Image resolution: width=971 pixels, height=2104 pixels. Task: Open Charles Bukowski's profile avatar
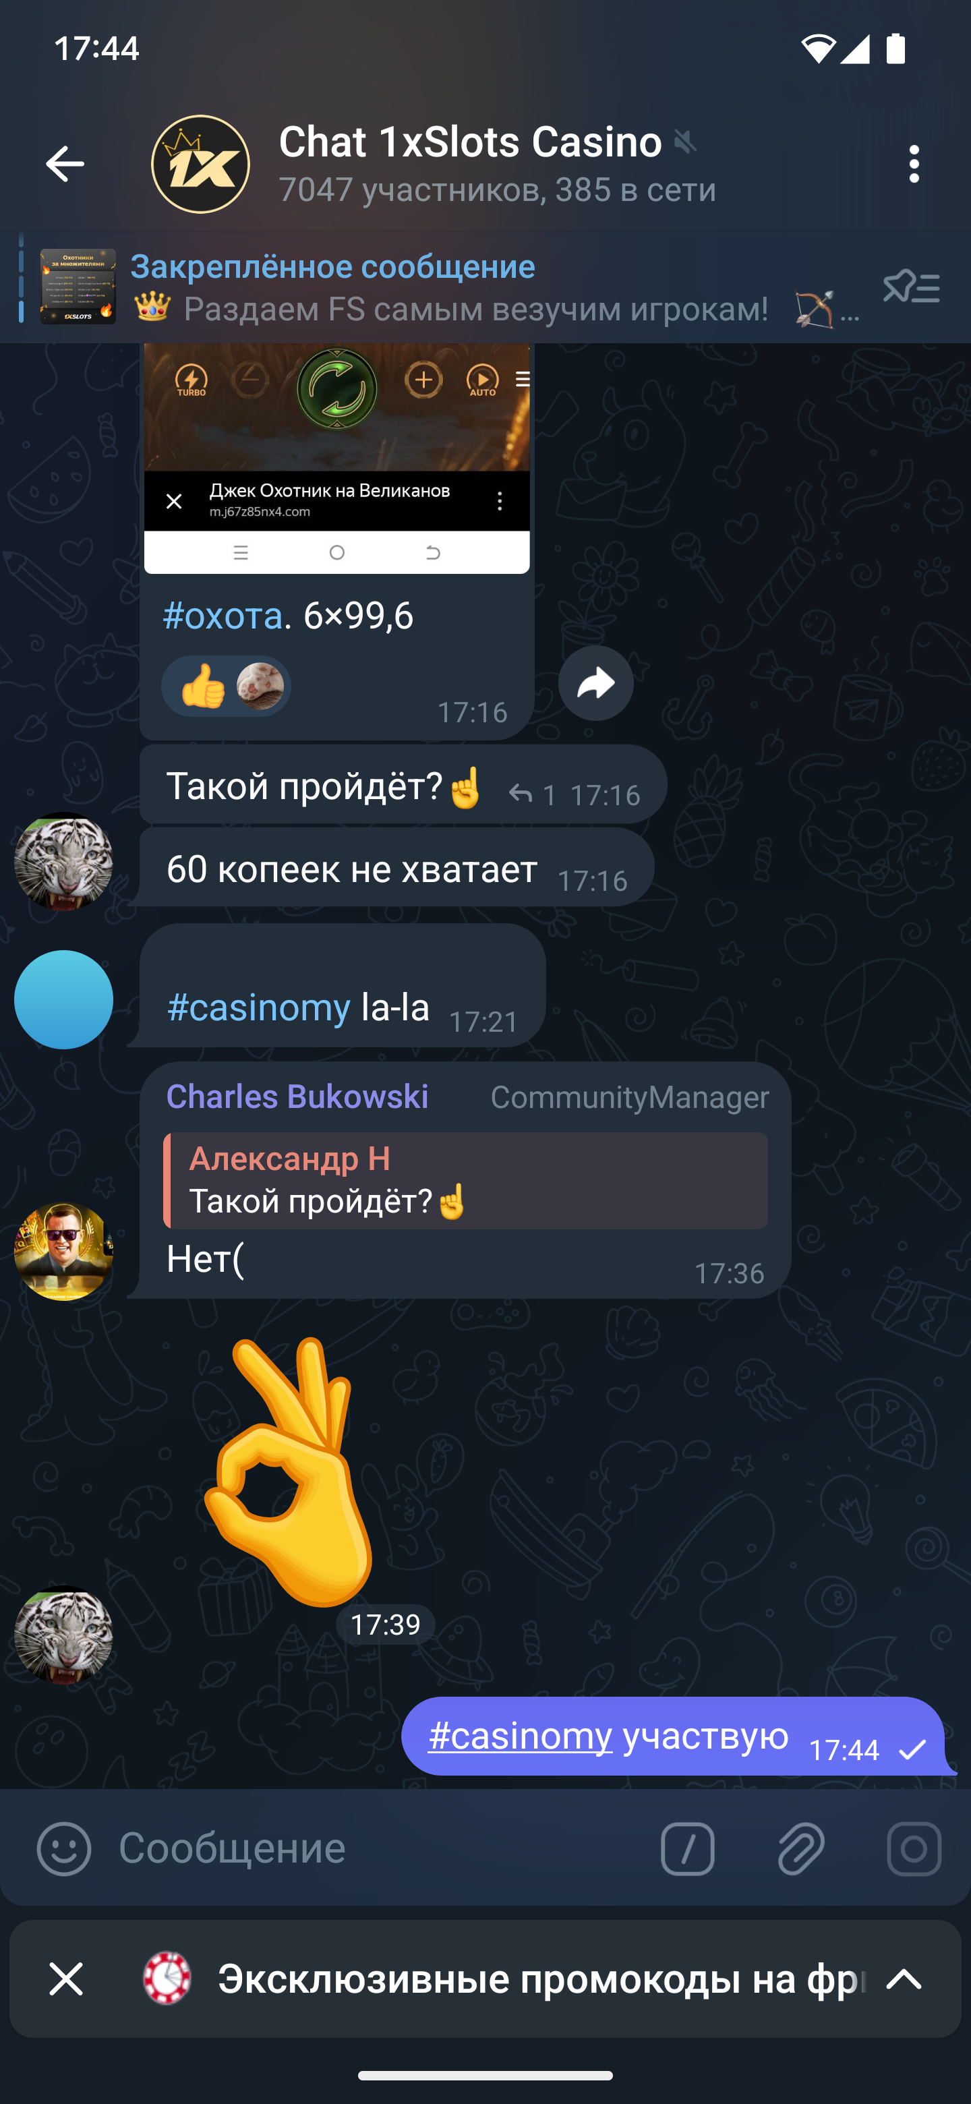(x=63, y=1252)
